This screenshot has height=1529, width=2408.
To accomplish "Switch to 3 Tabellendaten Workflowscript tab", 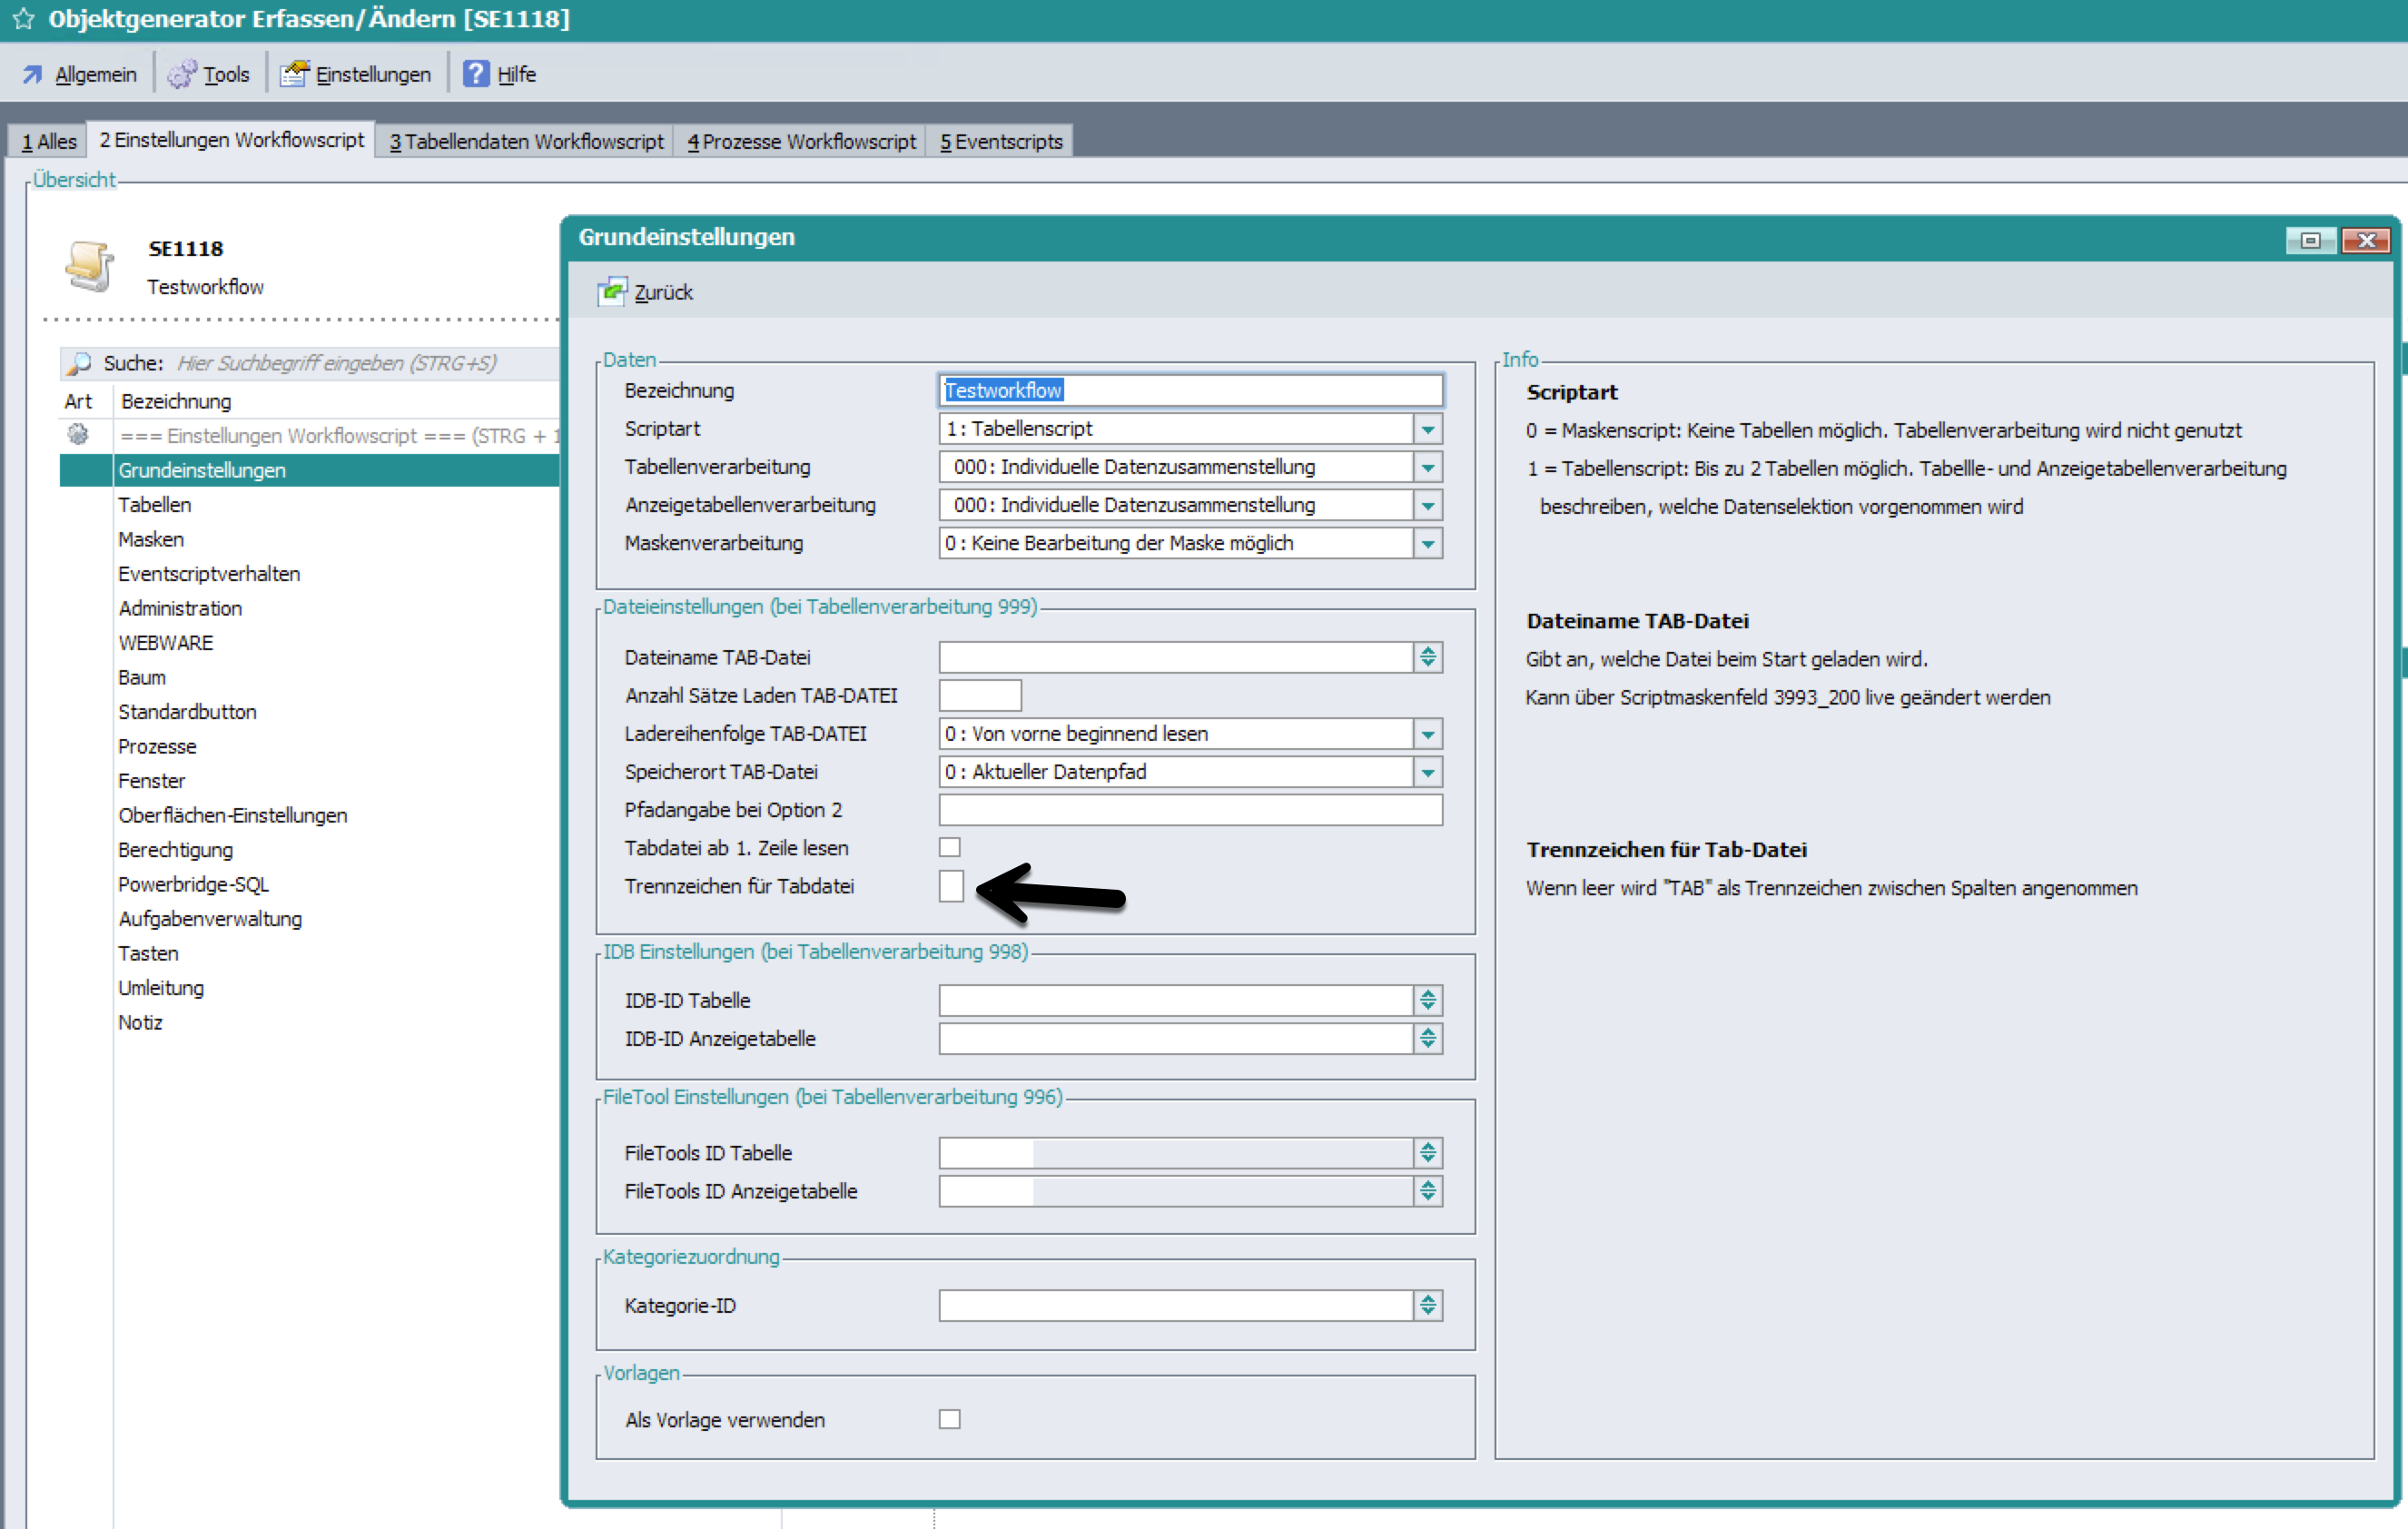I will click(x=526, y=142).
